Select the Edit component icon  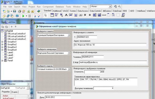71,15
